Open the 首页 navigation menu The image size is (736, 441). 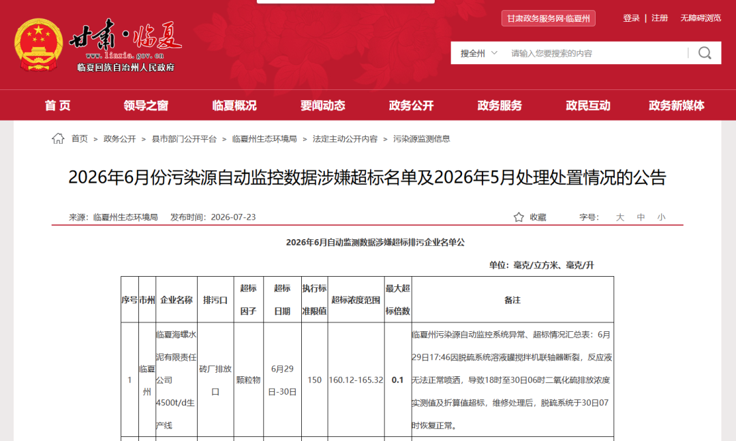tap(57, 105)
